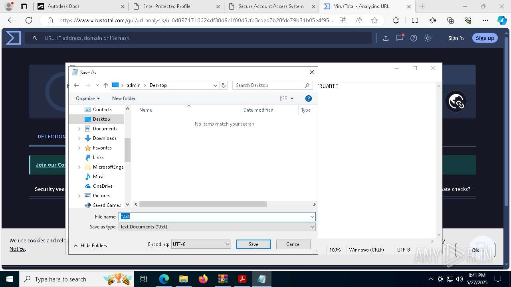Expand the Documents tree node
511x287 pixels.
pos(79,129)
